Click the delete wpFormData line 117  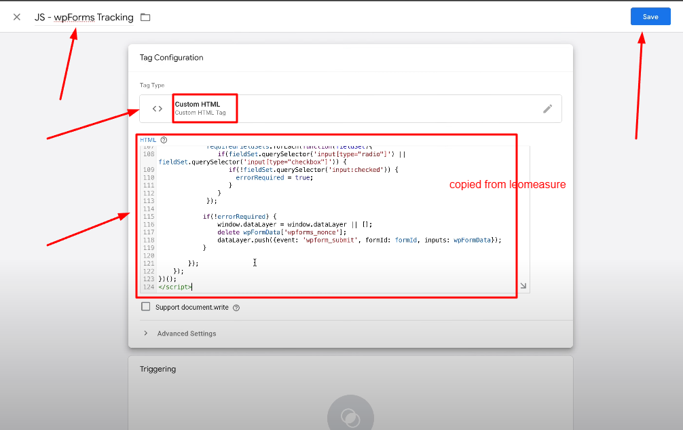(282, 232)
